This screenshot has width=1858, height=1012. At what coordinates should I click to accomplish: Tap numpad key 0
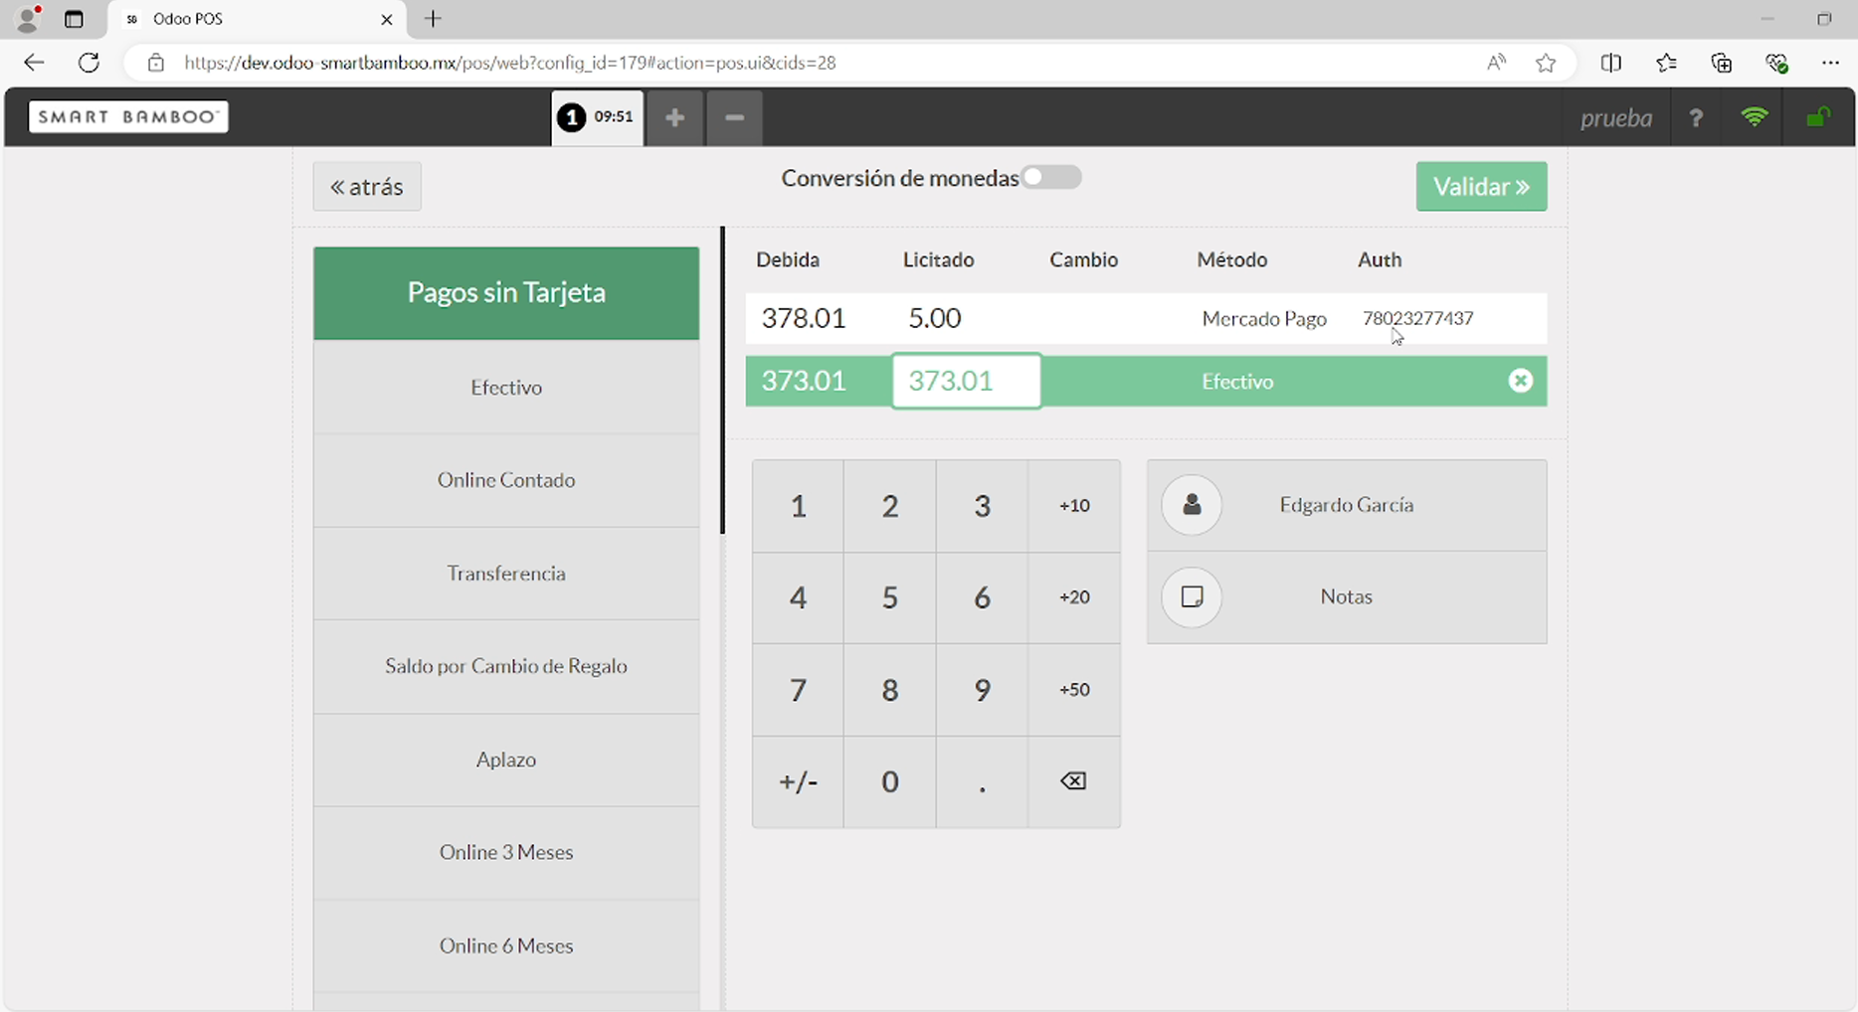tap(890, 781)
